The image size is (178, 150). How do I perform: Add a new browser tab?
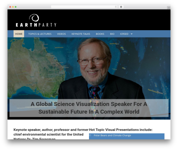pos(169,8)
